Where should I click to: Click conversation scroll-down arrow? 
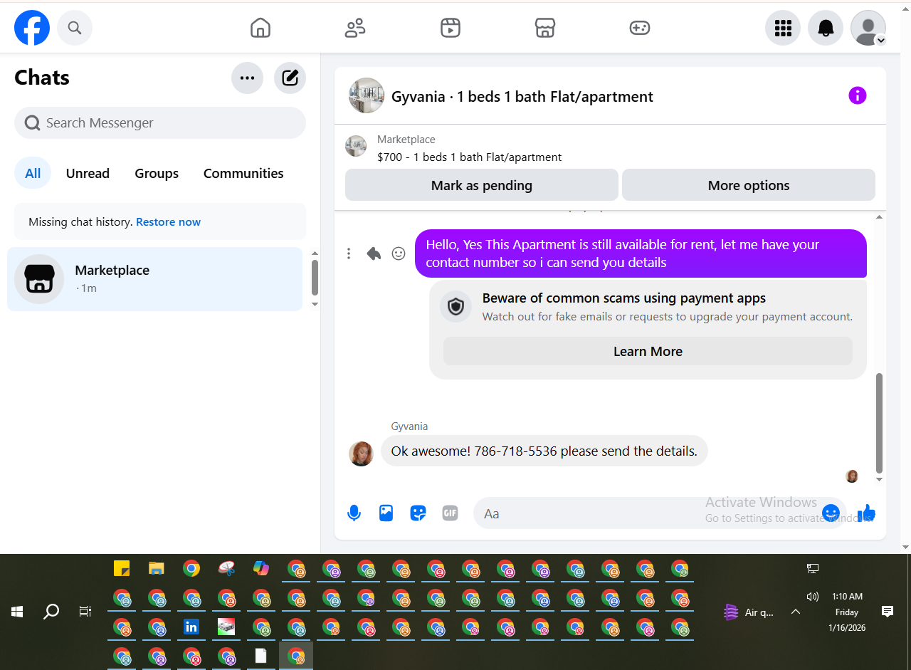coord(879,479)
